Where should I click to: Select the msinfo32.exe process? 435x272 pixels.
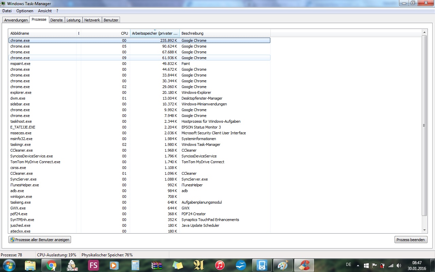point(139,139)
